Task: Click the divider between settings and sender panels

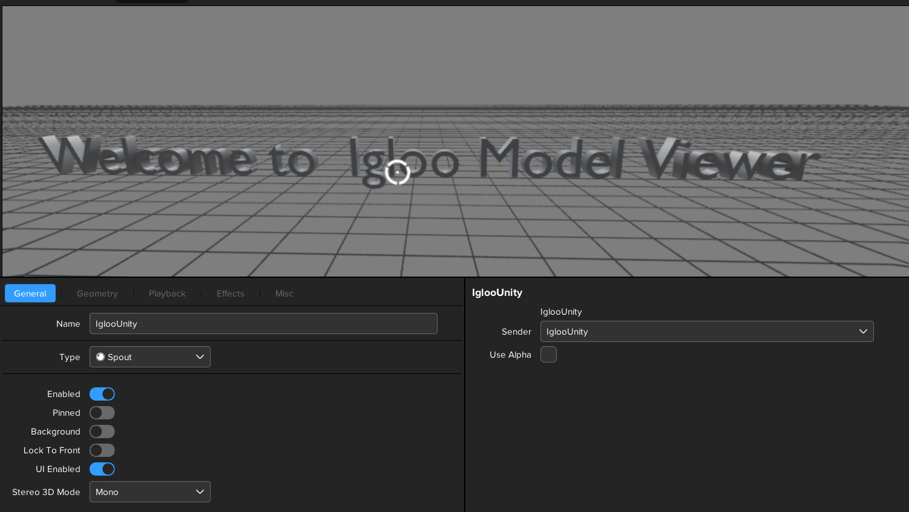Action: pyautogui.click(x=465, y=393)
